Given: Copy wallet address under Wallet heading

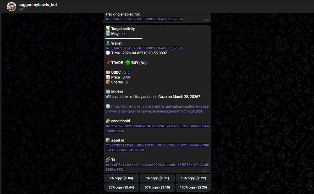Looking at the screenshot, I should click(144, 48).
